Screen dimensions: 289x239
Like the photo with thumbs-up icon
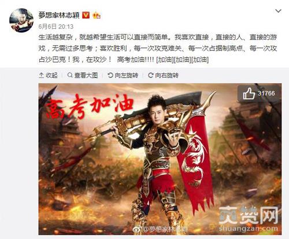(249, 94)
